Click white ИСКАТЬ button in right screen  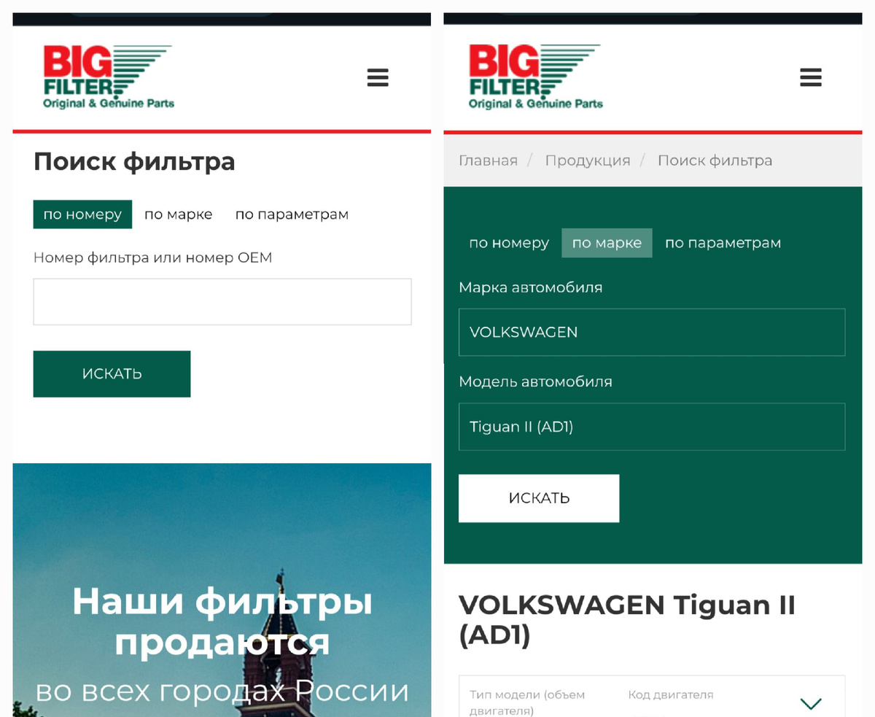pyautogui.click(x=539, y=498)
